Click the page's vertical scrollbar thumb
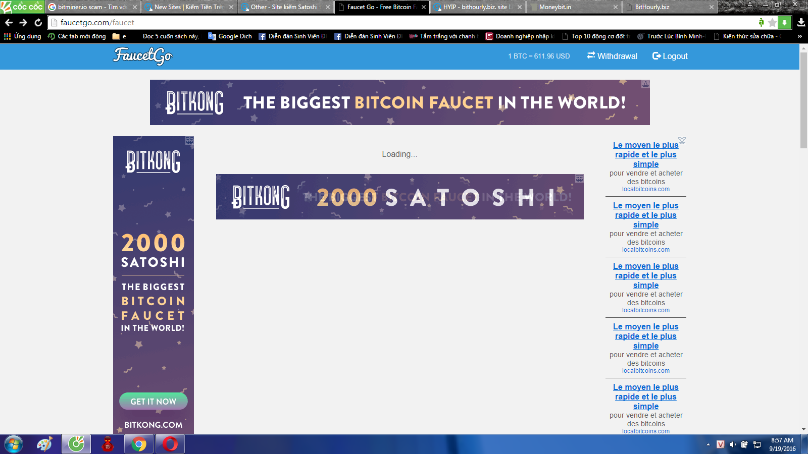 804,100
